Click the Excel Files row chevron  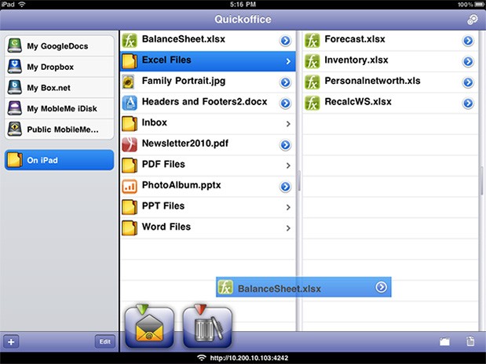point(288,61)
